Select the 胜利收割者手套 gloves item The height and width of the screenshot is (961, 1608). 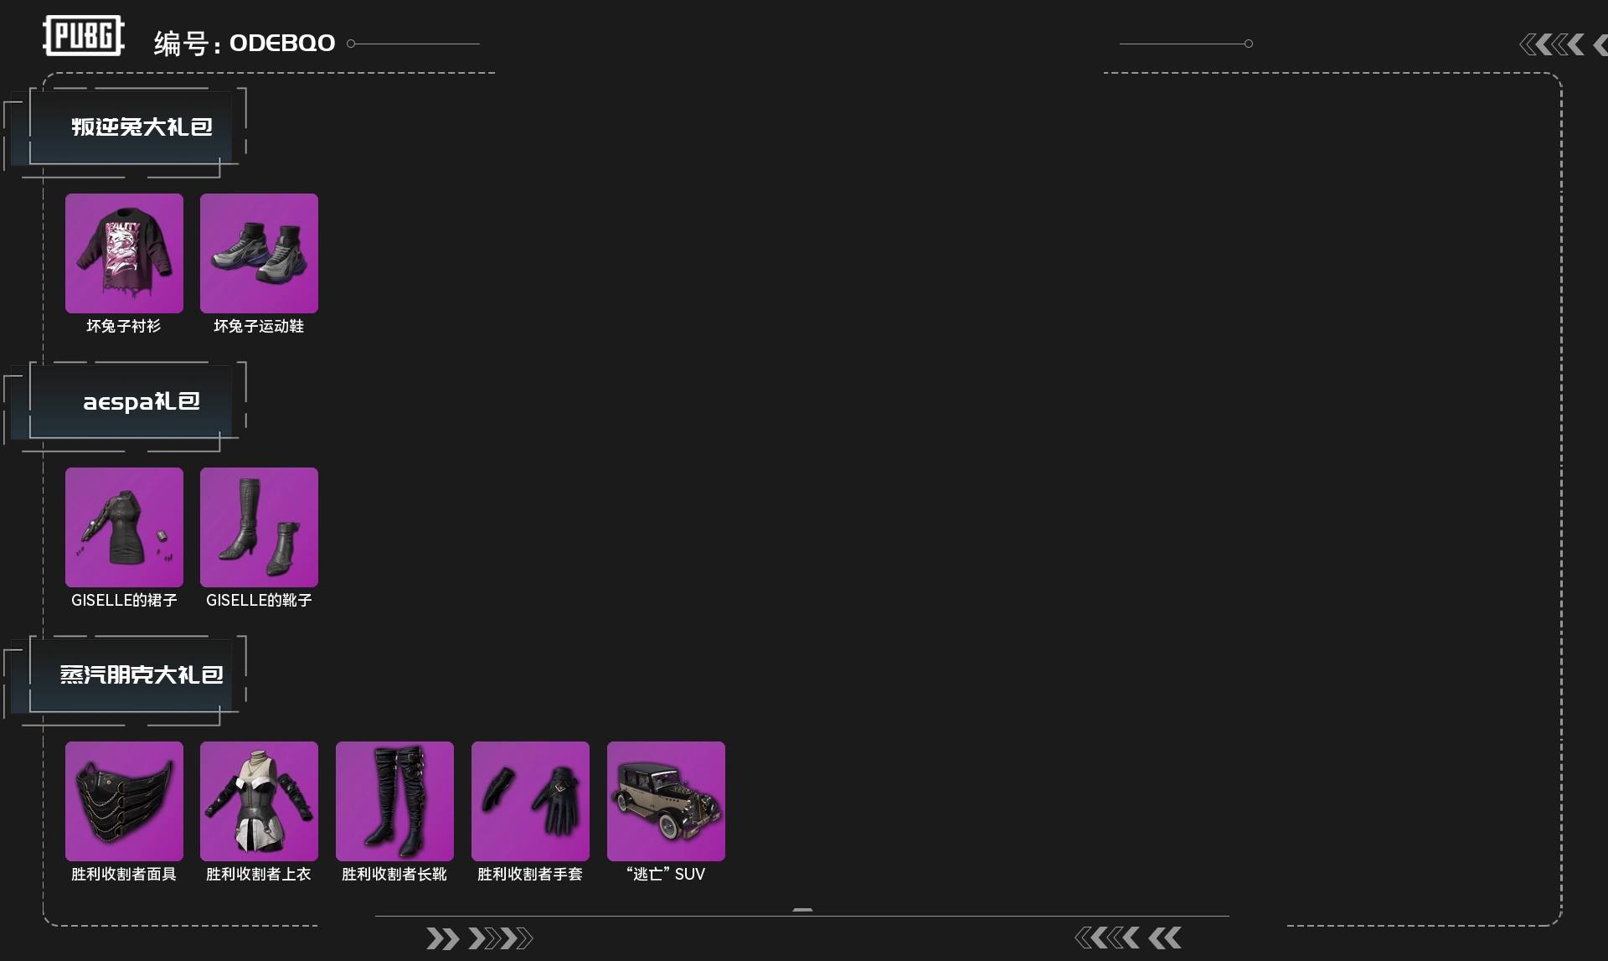point(530,801)
